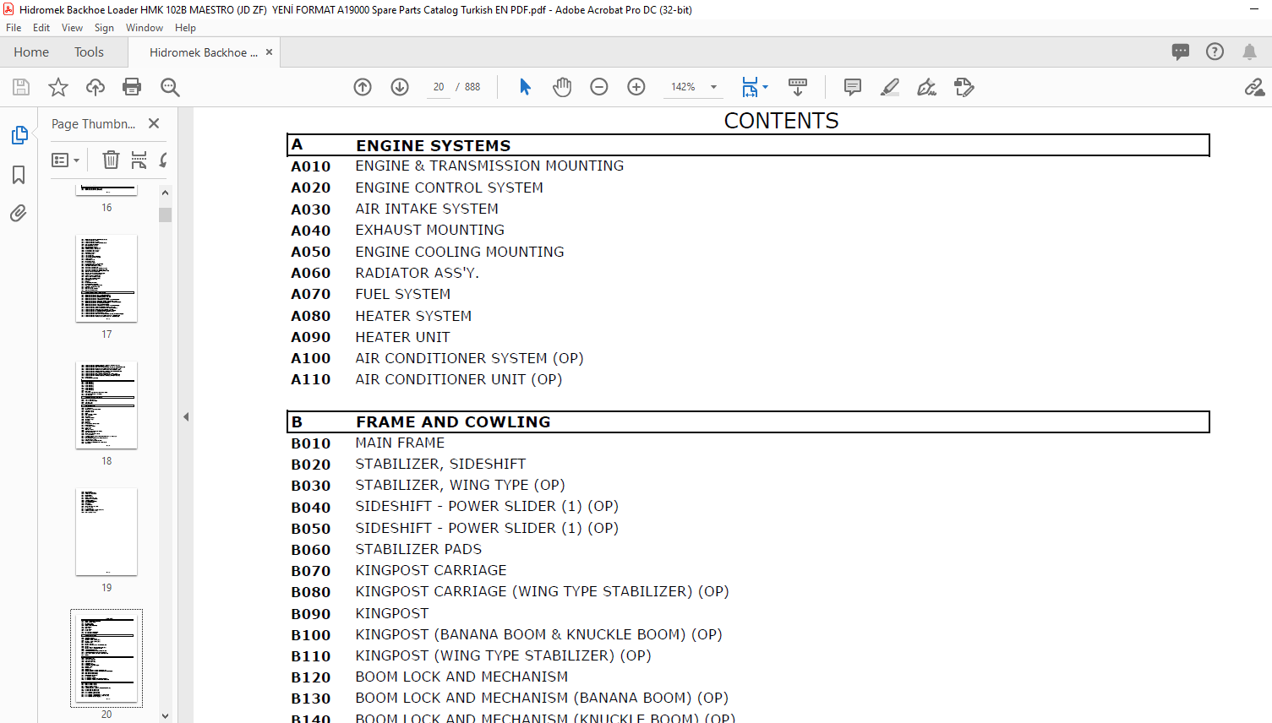Select the Hidromek Backhoe document tab
The image size is (1272, 723).
tap(203, 52)
